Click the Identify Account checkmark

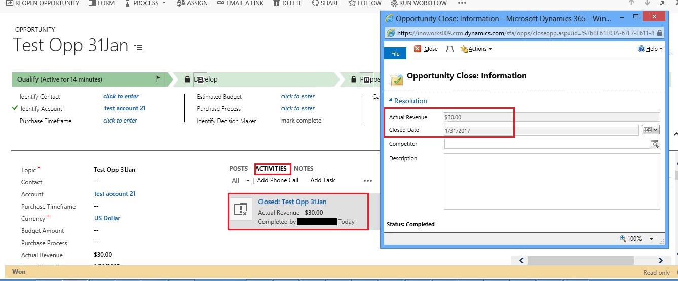14,108
